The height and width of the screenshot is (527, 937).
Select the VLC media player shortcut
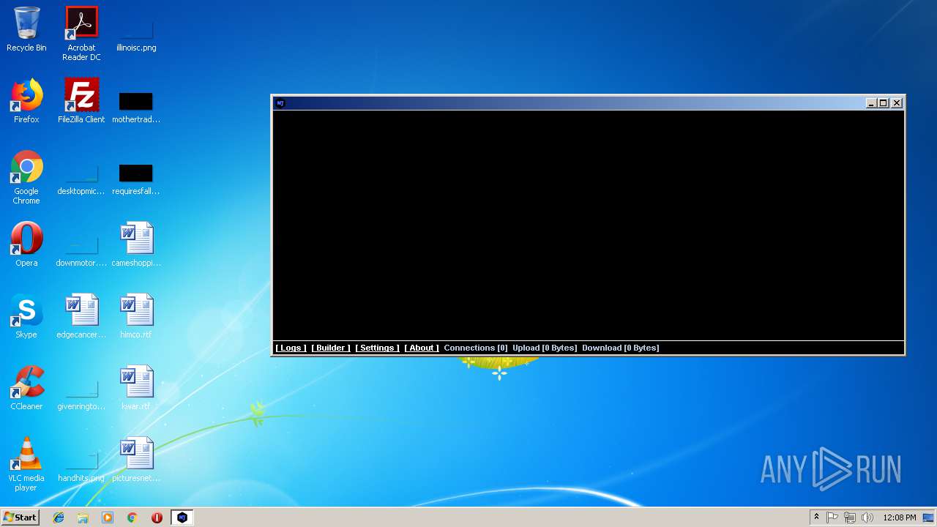26,464
